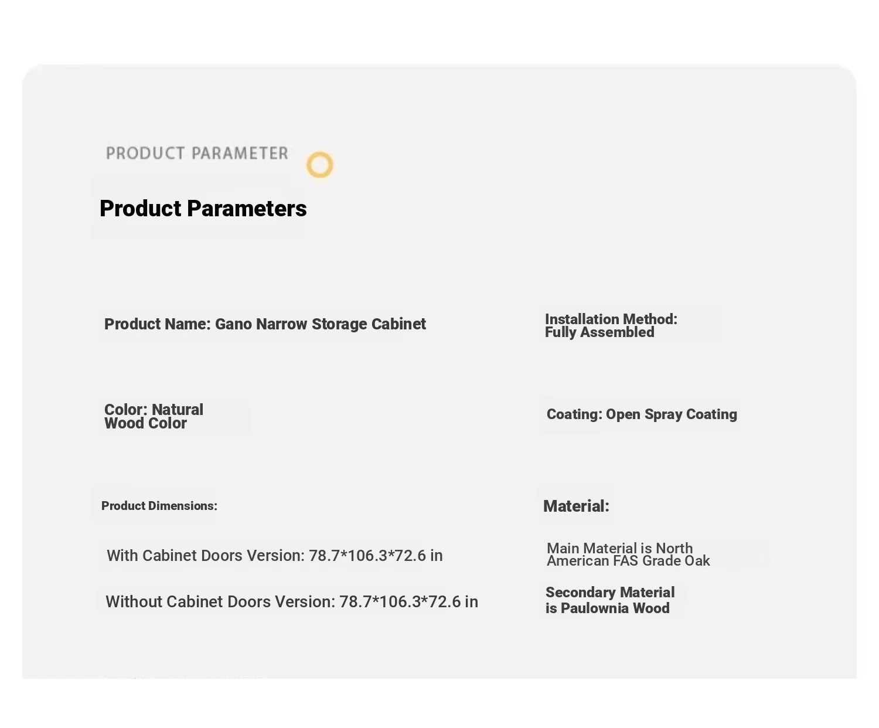Image resolution: width=879 pixels, height=728 pixels.
Task: Click the Product Dimensions label
Action: pos(159,506)
